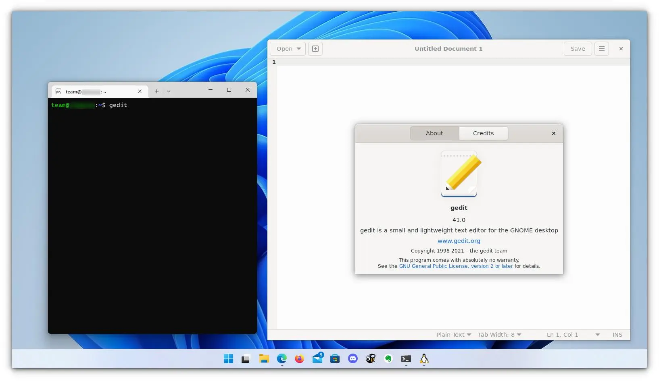Click the description about GNOME desktop editor
Image resolution: width=659 pixels, height=381 pixels.
click(459, 230)
